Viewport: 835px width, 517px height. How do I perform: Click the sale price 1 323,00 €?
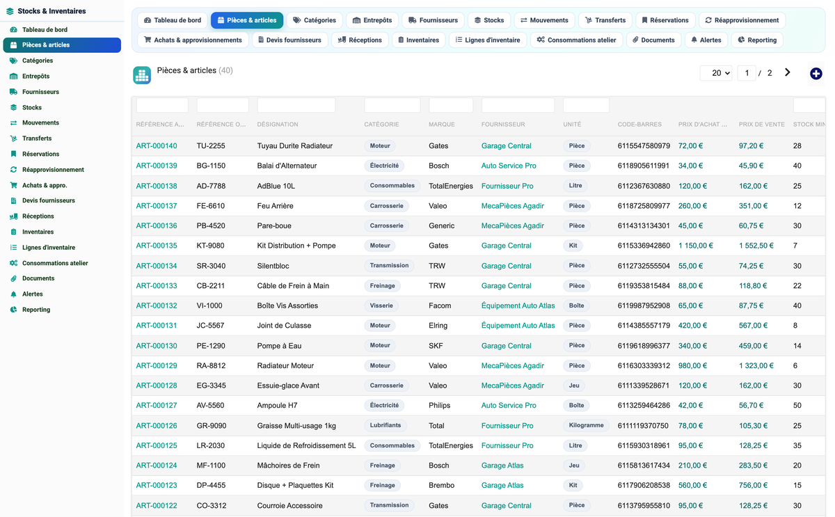click(756, 365)
